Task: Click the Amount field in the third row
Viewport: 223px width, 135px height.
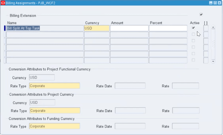Action: pos(129,41)
